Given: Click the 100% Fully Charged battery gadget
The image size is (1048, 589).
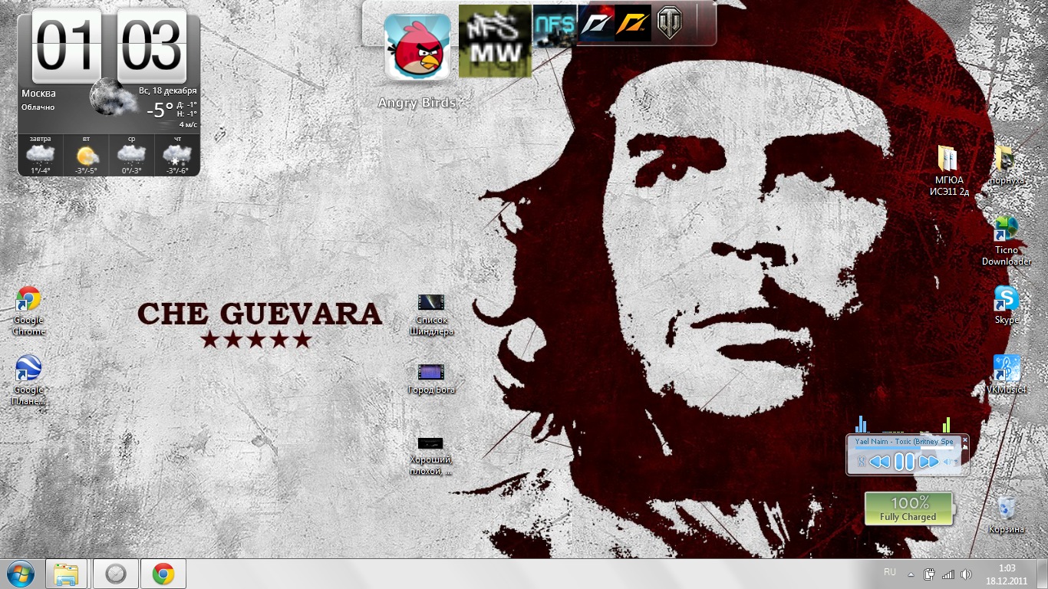Looking at the screenshot, I should point(908,509).
